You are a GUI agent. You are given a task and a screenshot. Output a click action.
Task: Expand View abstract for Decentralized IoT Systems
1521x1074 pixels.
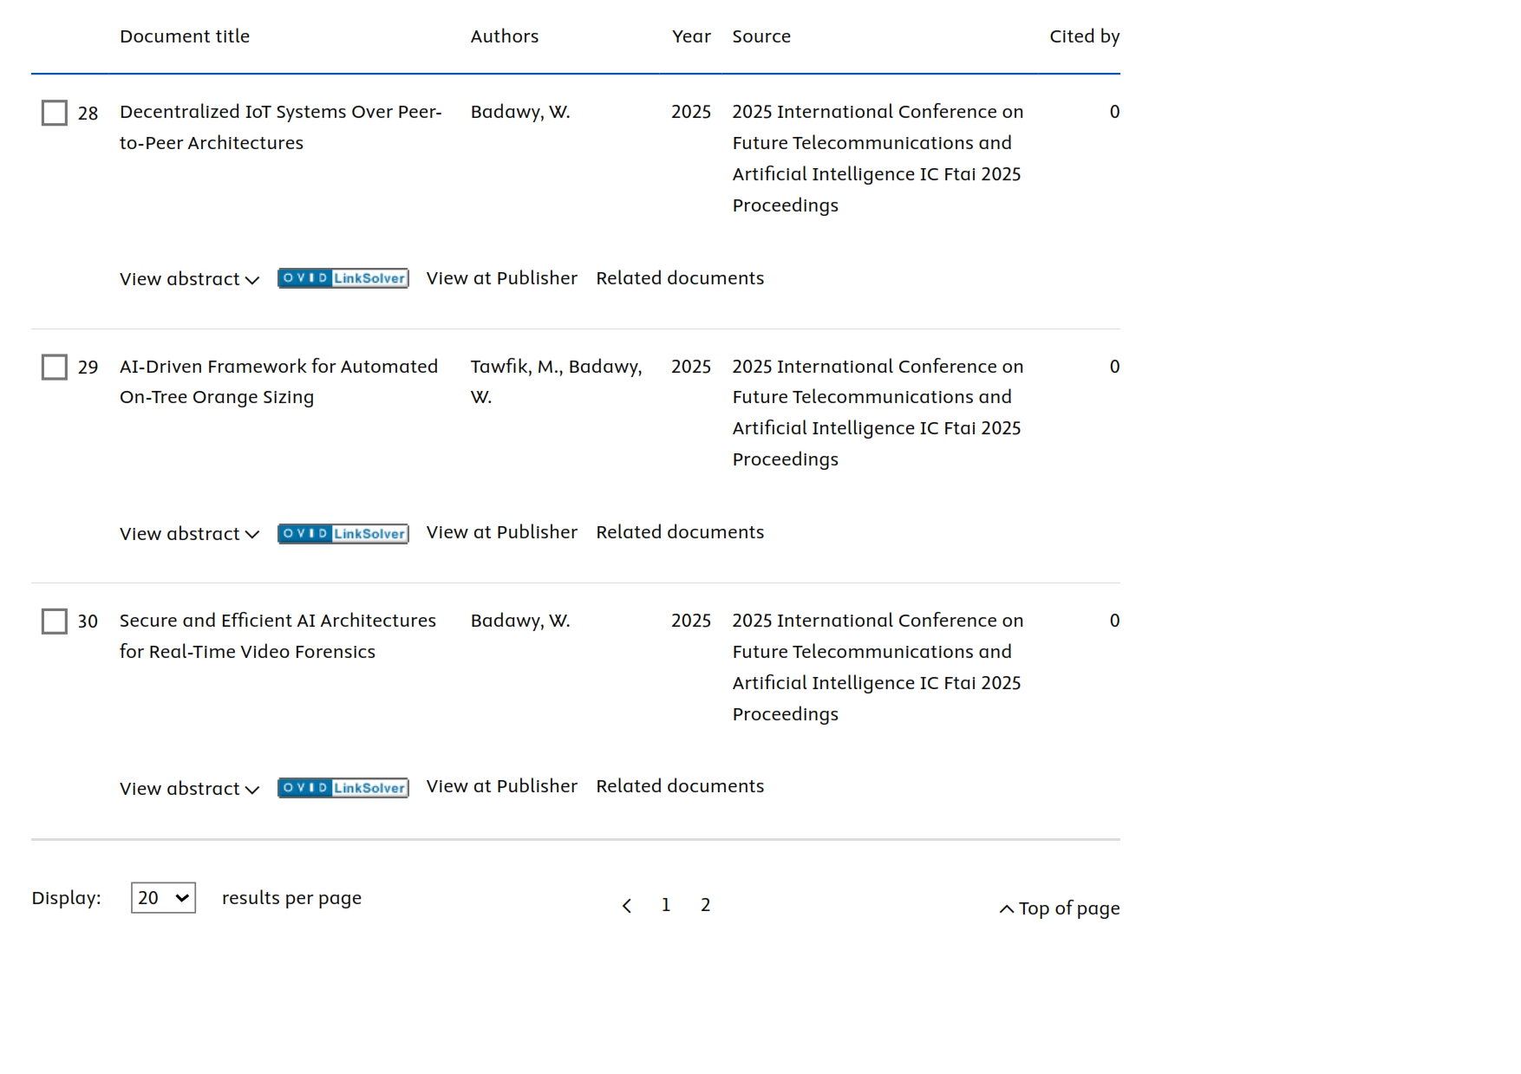[189, 279]
